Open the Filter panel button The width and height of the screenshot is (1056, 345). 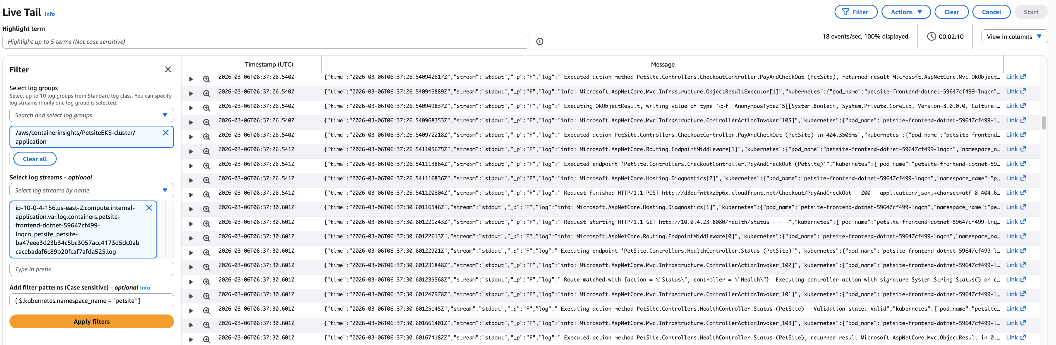coord(856,12)
